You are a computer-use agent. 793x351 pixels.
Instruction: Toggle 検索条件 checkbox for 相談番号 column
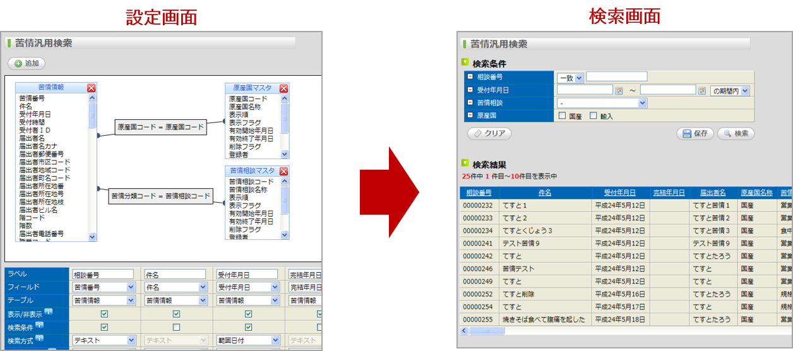pyautogui.click(x=104, y=327)
